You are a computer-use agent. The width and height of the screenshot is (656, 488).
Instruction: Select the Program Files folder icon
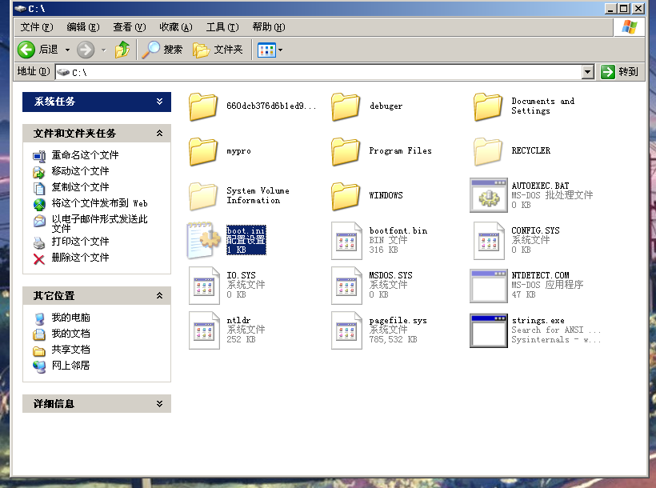click(x=346, y=151)
